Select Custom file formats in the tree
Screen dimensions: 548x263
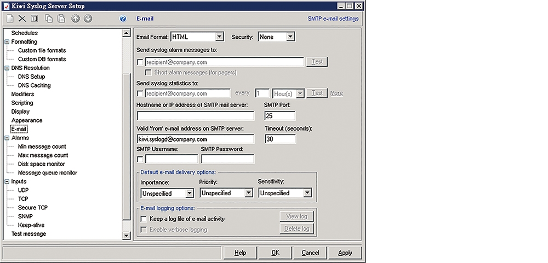tap(42, 50)
